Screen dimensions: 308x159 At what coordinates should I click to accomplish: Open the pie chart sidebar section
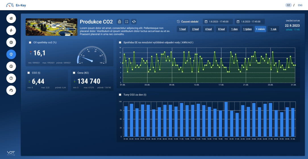11,42
